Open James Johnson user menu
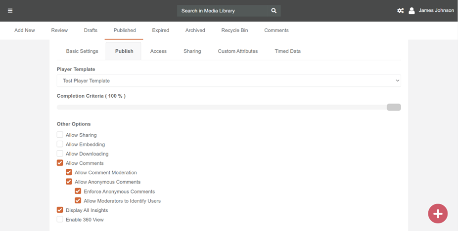This screenshot has width=458, height=231. 436,10
